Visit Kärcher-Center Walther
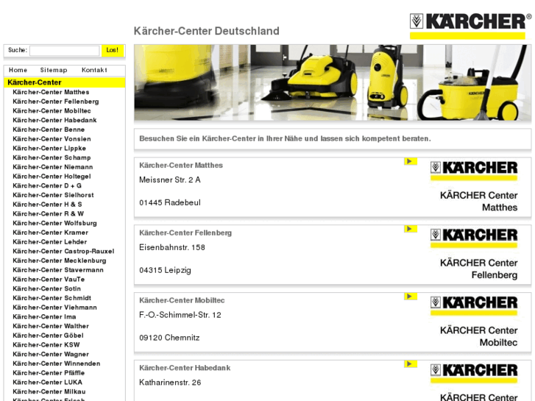The width and height of the screenshot is (535, 401). pos(51,326)
